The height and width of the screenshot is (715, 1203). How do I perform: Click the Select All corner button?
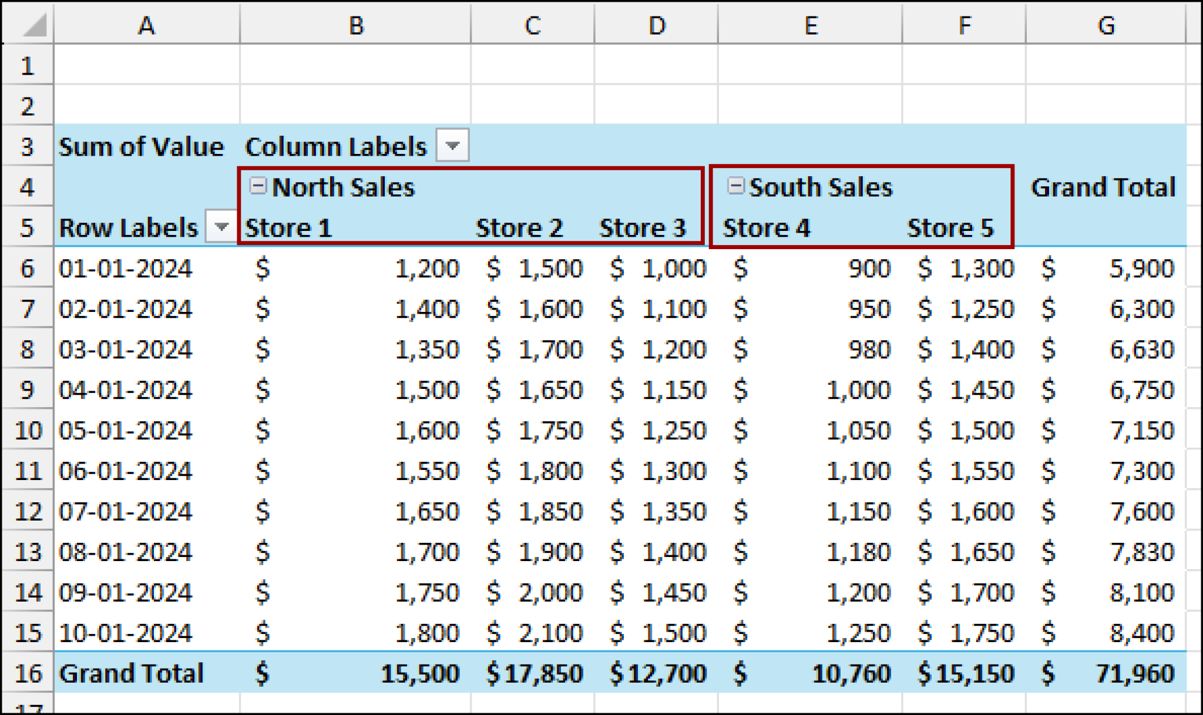[x=26, y=25]
